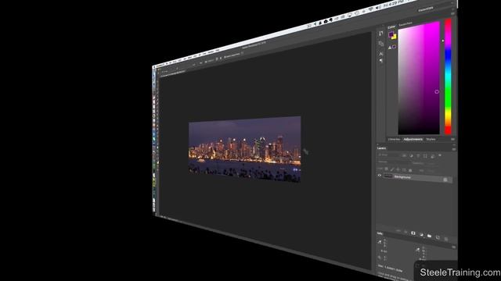Click the rainbow hue slider strip
This screenshot has height=281, width=501.
pos(449,76)
